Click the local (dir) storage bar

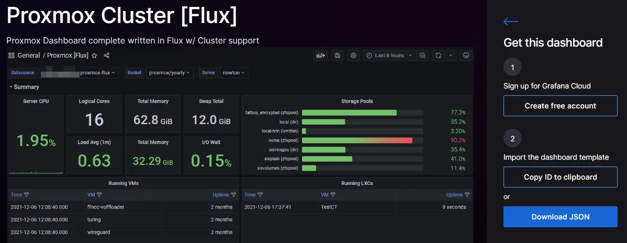362,121
